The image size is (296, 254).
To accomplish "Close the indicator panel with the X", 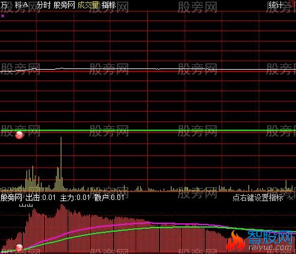I will 291,198.
